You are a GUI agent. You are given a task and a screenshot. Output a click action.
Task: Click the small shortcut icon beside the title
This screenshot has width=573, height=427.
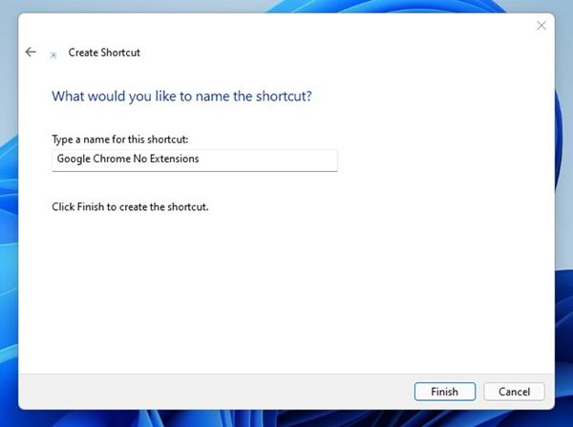(53, 54)
